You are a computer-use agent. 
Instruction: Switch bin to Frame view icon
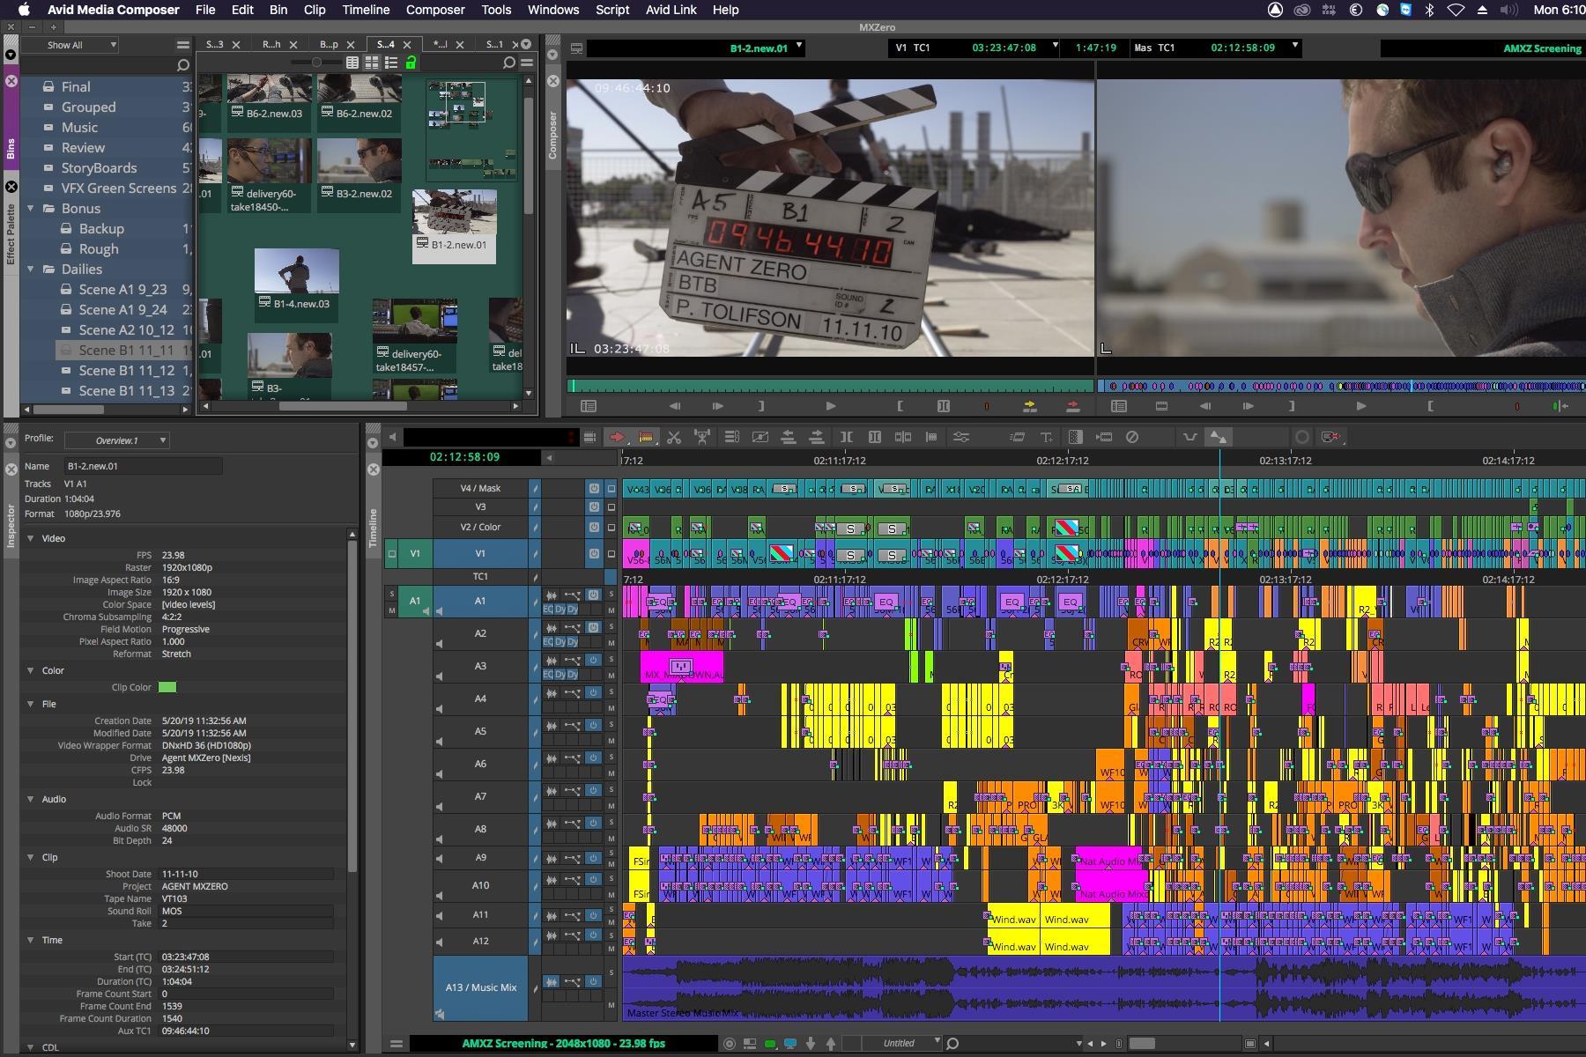(372, 63)
